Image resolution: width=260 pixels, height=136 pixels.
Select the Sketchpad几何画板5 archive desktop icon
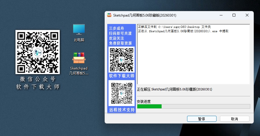point(79,64)
